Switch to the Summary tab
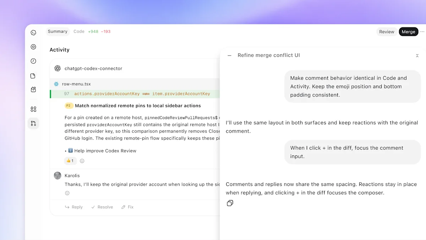The width and height of the screenshot is (426, 240). [58, 31]
